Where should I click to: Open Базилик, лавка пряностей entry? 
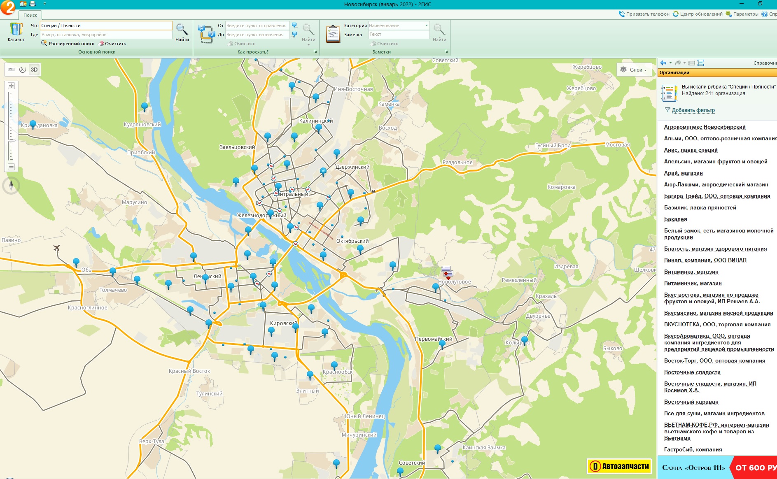tap(700, 208)
